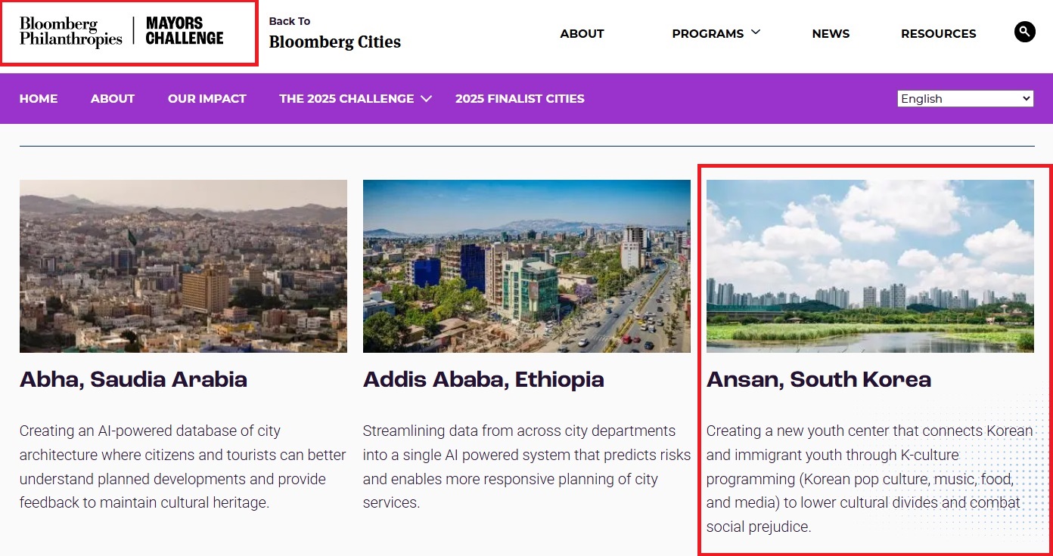Open the English language dropdown

click(965, 99)
